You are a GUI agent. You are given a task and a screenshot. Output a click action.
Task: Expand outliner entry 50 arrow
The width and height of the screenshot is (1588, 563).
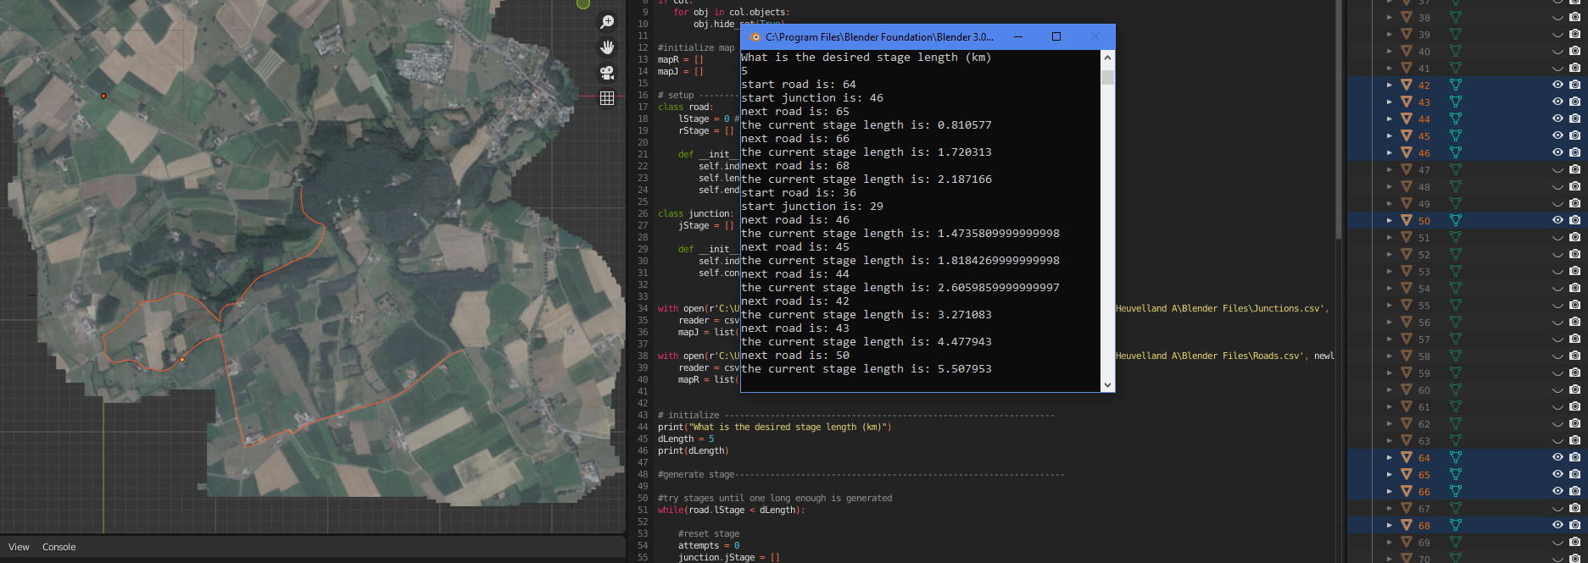(x=1389, y=220)
